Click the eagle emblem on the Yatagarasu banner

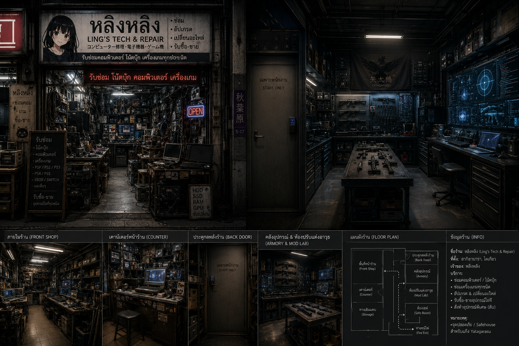380,66
